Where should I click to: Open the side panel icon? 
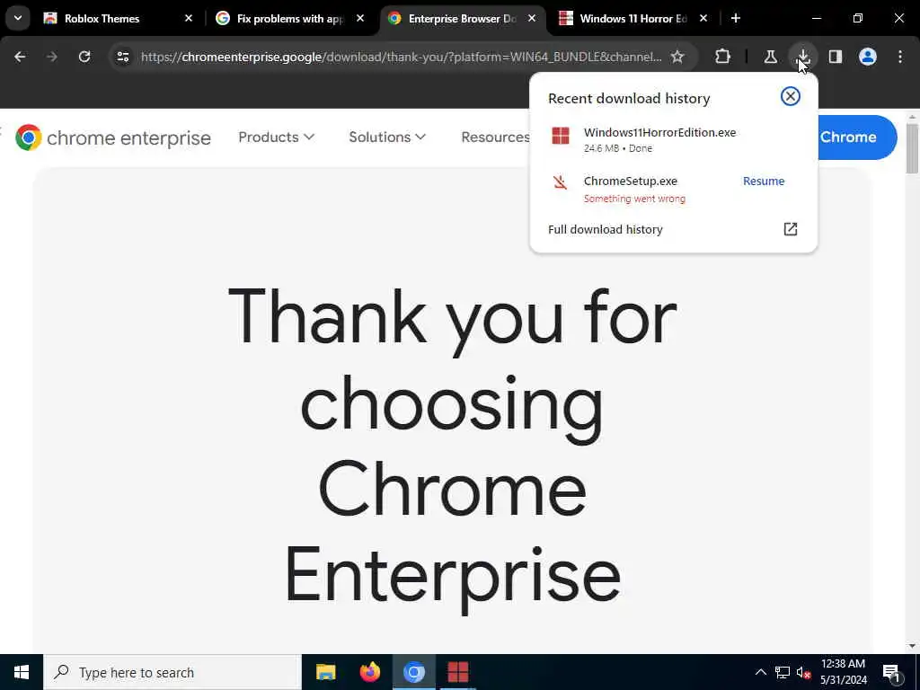pyautogui.click(x=836, y=57)
